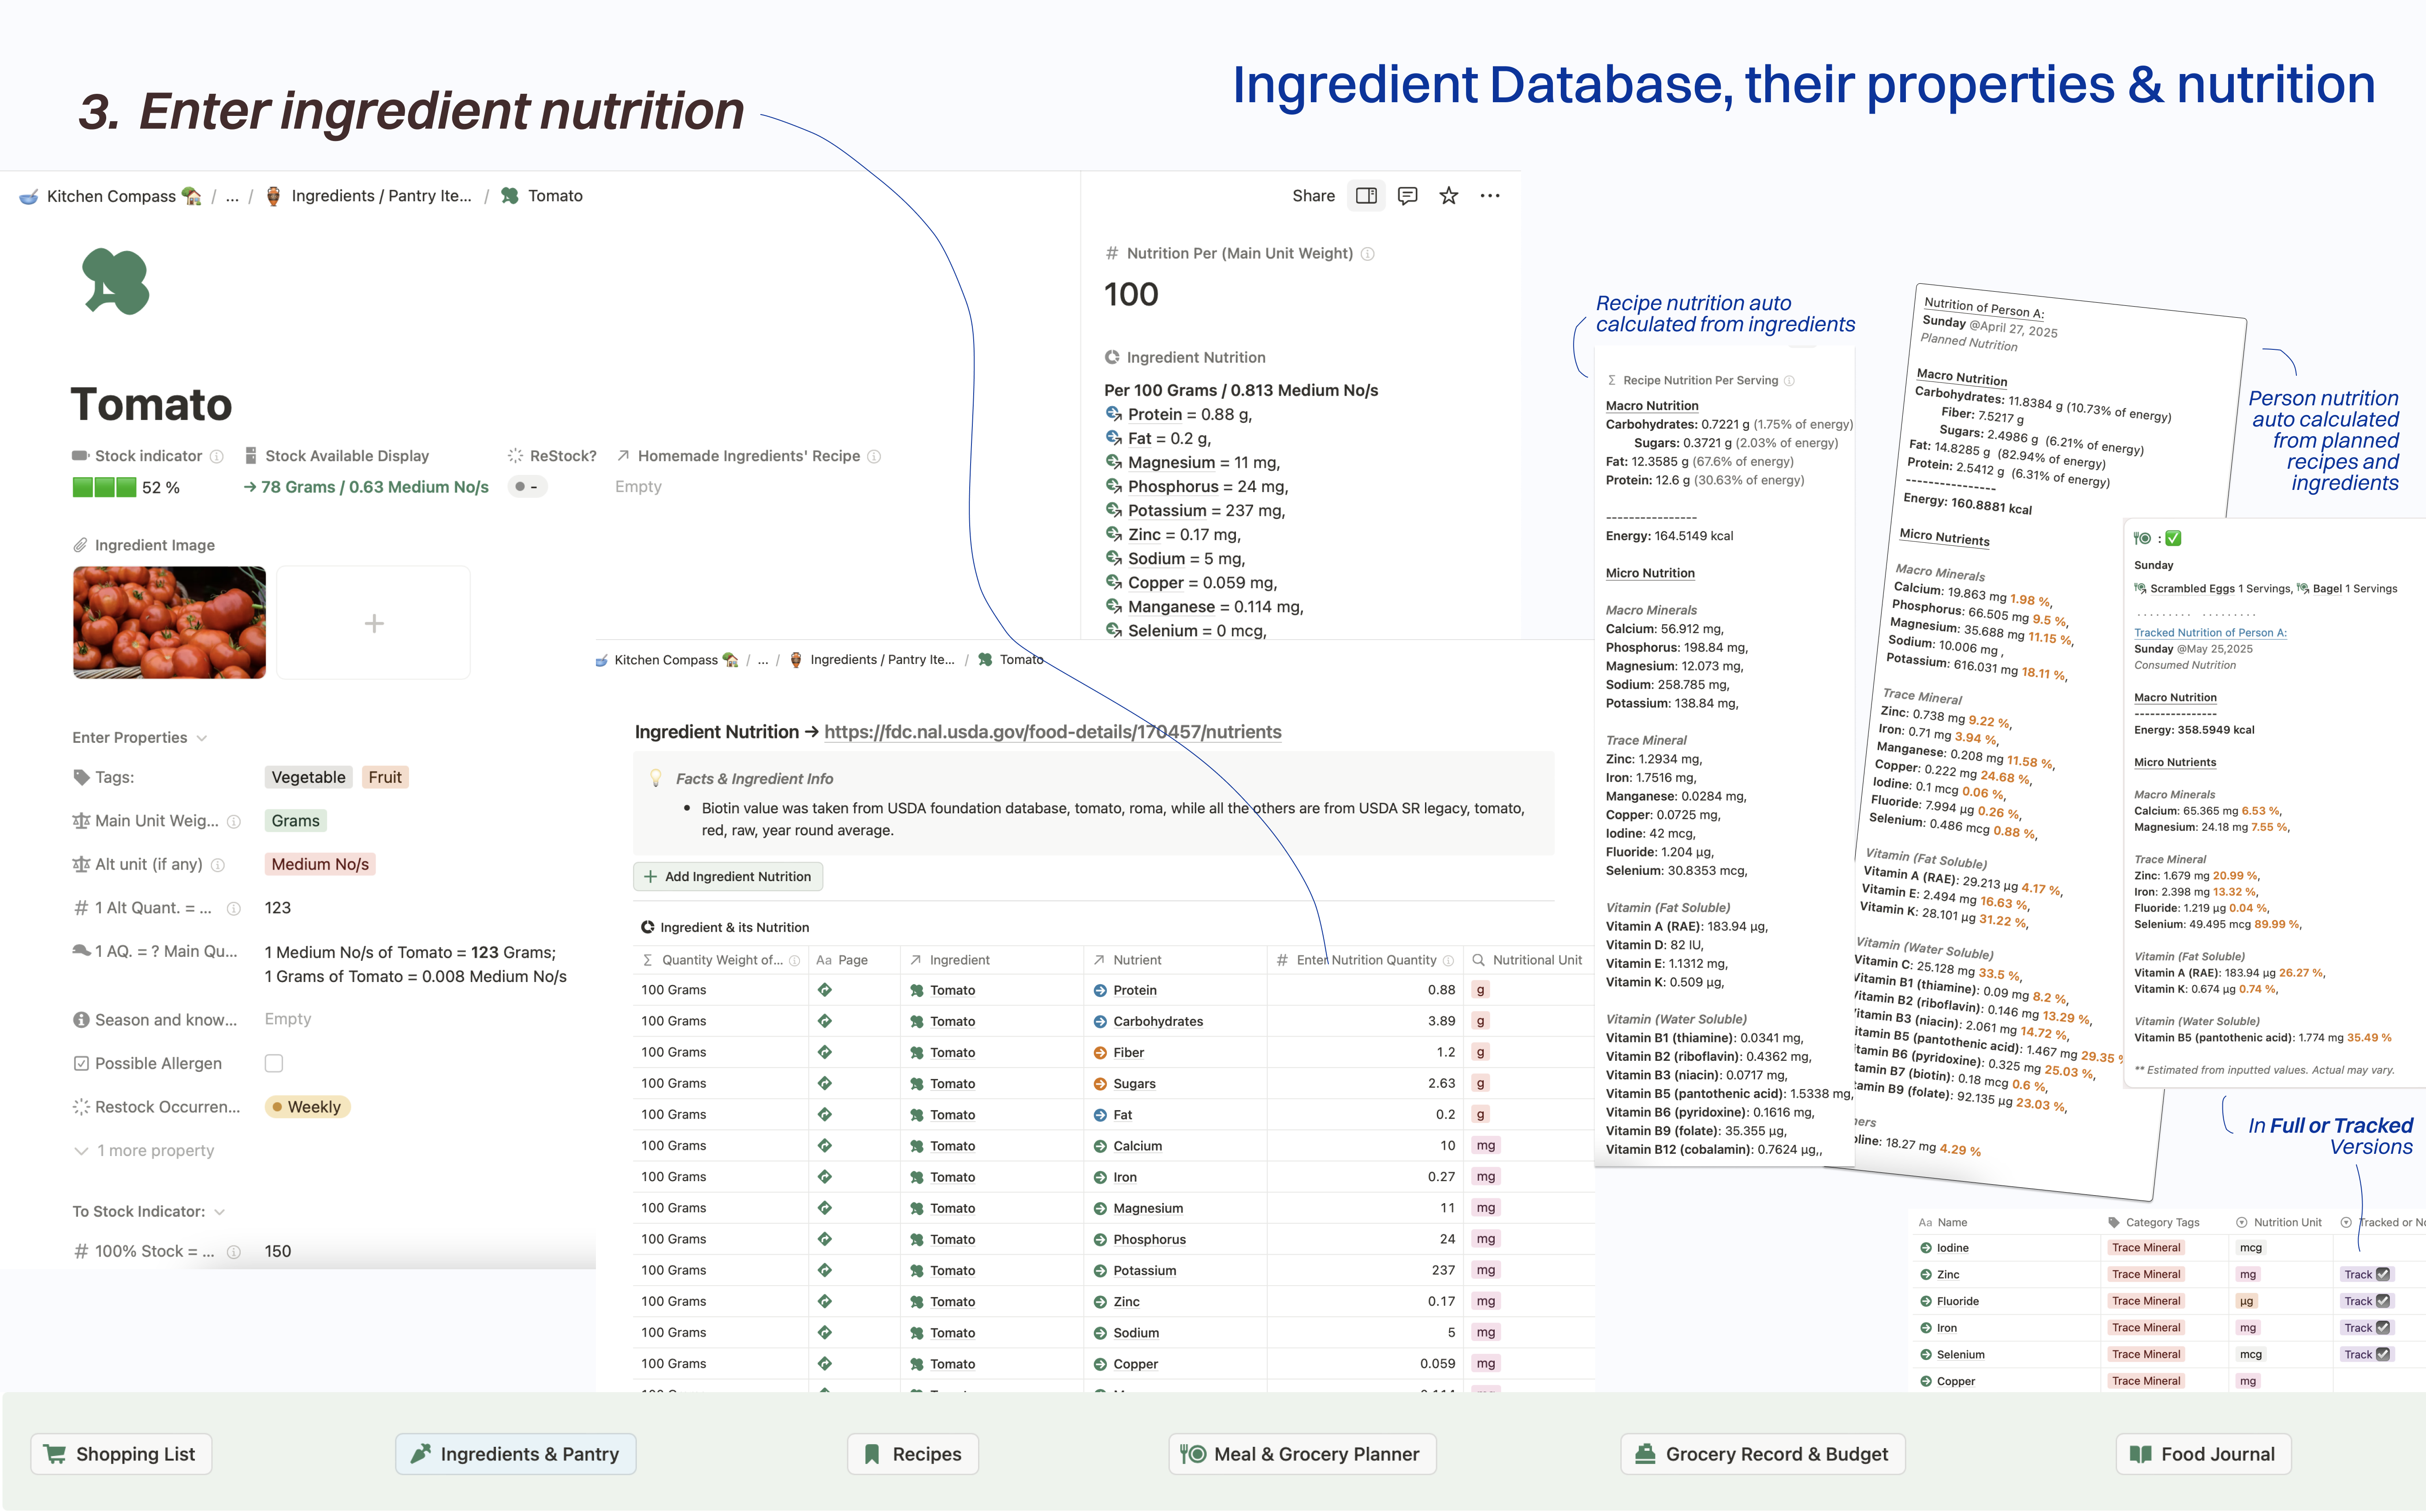2426x1512 pixels.
Task: Click Add Ingredient Nutrition button
Action: point(728,877)
